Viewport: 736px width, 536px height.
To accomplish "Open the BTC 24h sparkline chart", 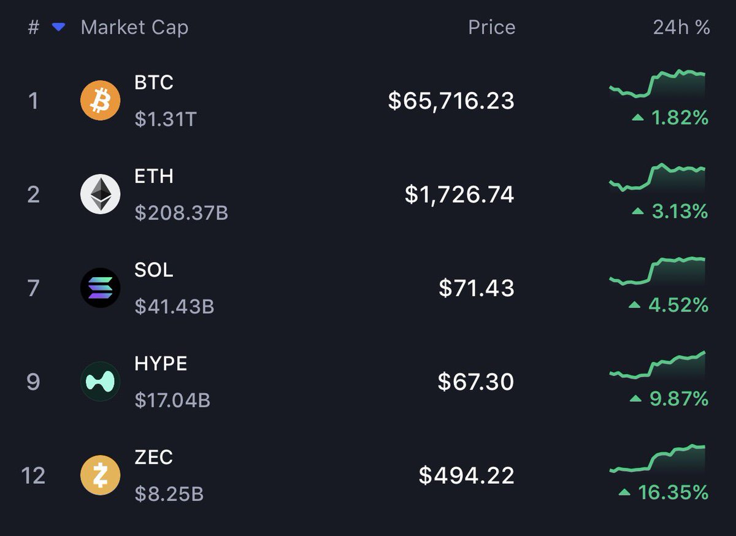I will click(x=657, y=84).
